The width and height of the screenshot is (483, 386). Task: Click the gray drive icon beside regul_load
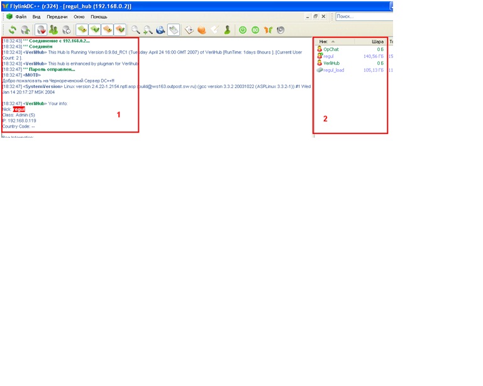[x=319, y=70]
